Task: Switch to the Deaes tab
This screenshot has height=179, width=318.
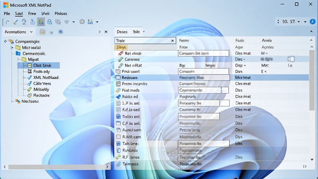Action: (122, 32)
